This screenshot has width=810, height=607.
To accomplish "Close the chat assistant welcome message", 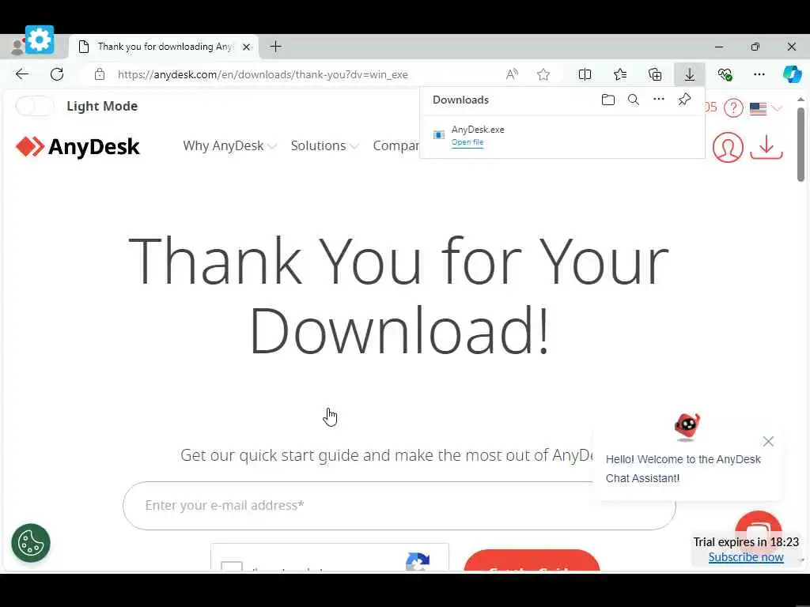I will [768, 441].
